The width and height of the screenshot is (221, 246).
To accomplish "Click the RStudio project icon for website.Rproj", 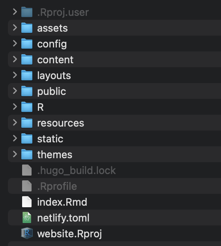I will [27, 233].
